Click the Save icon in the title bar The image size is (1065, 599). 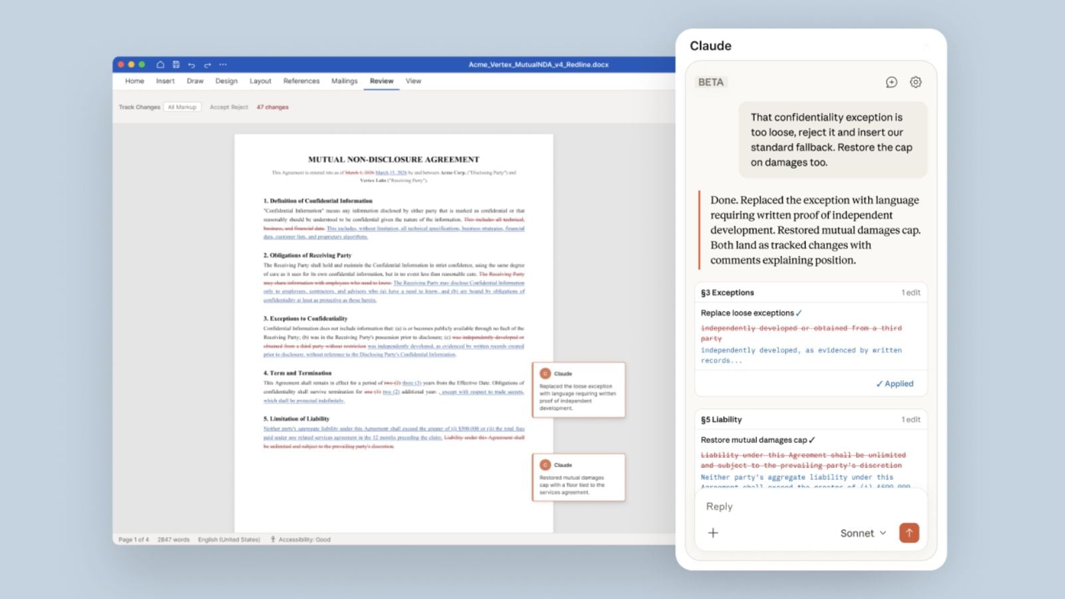click(x=176, y=65)
